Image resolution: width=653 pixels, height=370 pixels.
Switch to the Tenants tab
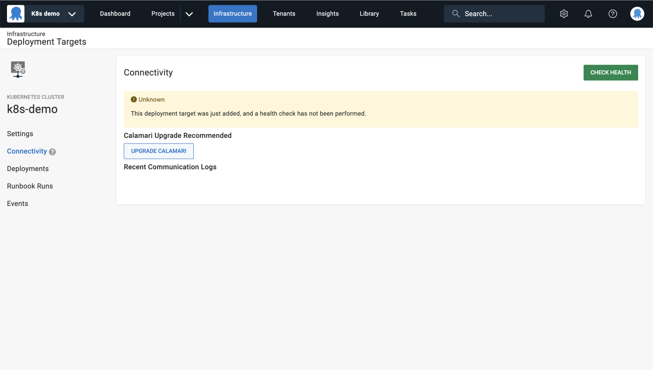284,14
